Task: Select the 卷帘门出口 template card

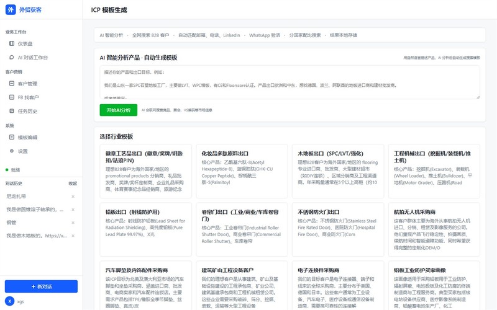Action: [x=242, y=229]
